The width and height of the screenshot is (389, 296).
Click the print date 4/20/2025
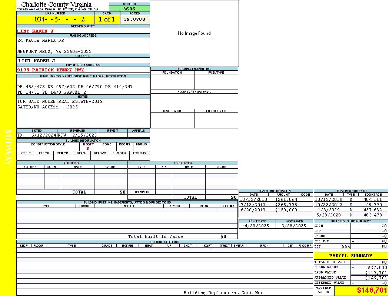[257, 226]
